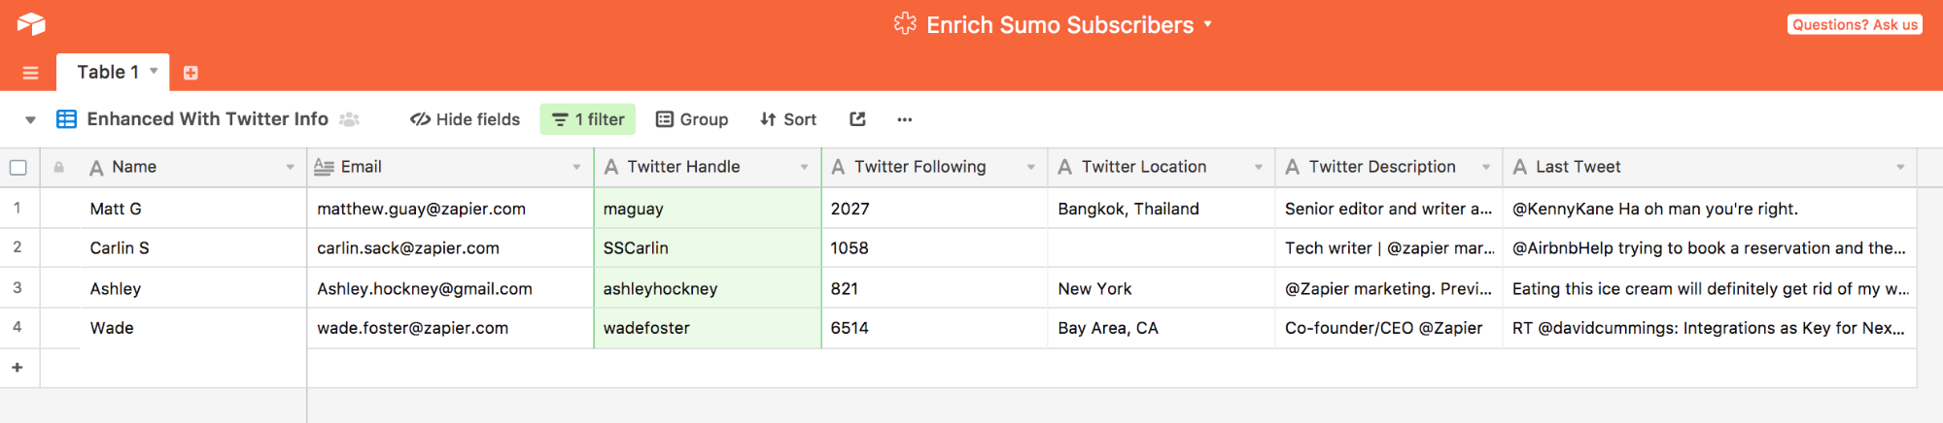The width and height of the screenshot is (1943, 423).
Task: Click the 1058 following count cell
Action: tap(935, 248)
